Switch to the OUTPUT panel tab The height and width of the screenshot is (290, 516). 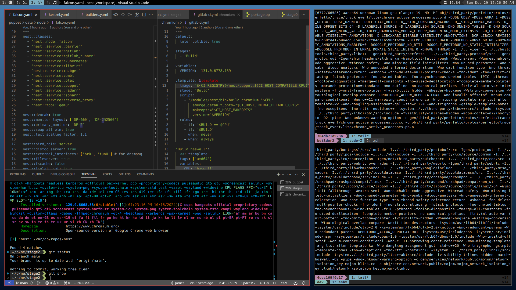tap(38, 175)
